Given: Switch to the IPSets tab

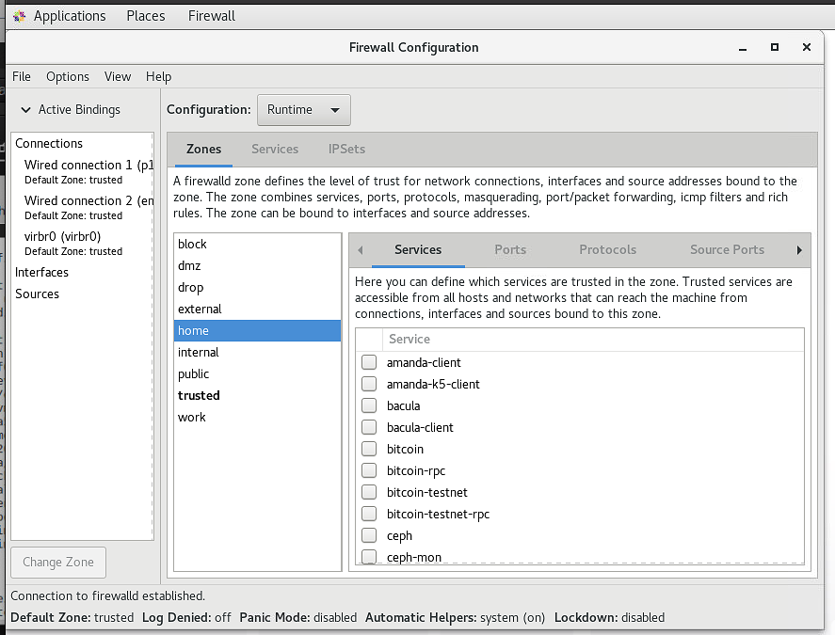Looking at the screenshot, I should click(x=346, y=149).
